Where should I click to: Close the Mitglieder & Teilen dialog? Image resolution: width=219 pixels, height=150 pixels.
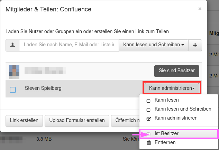pyautogui.click(x=200, y=9)
